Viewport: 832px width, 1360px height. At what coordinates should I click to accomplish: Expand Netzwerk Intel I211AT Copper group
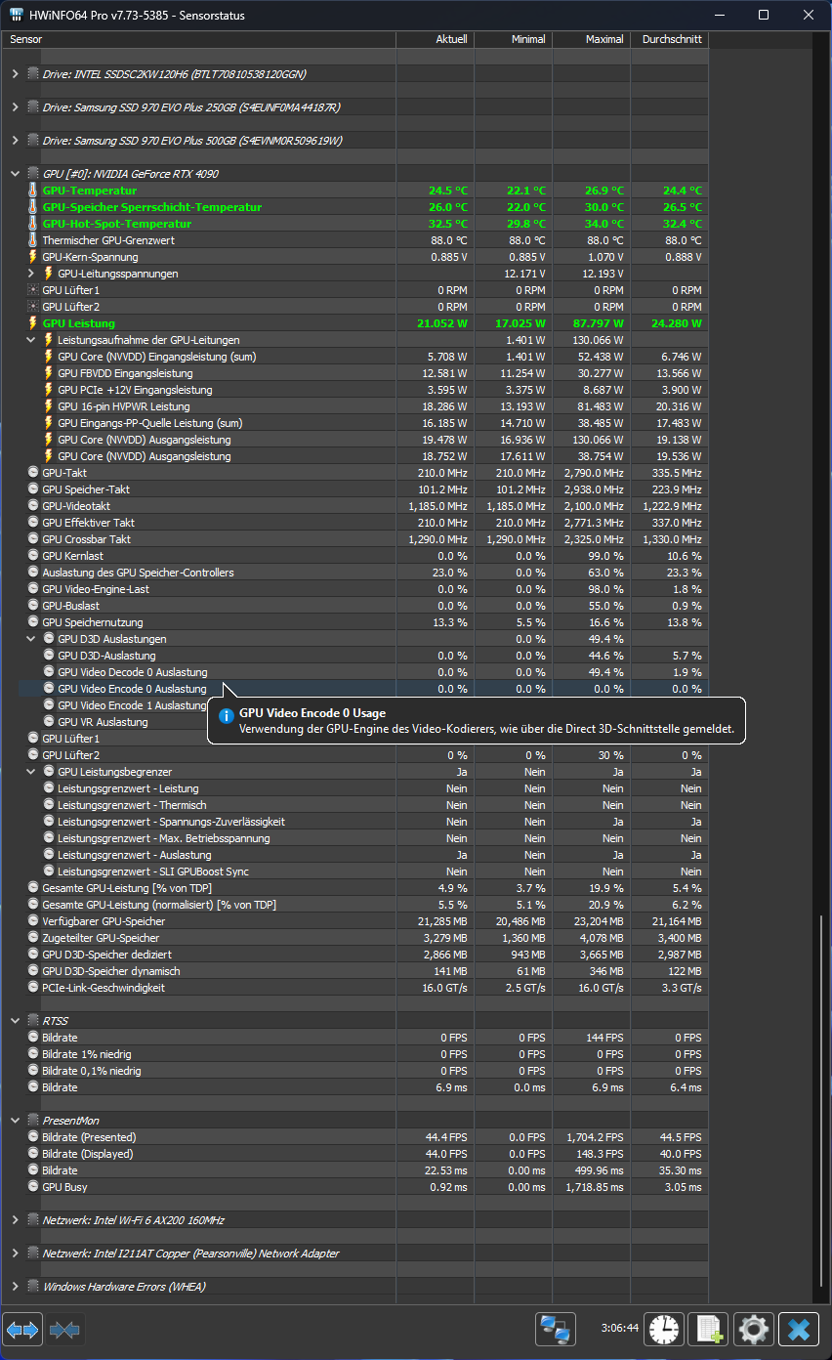click(x=14, y=1254)
